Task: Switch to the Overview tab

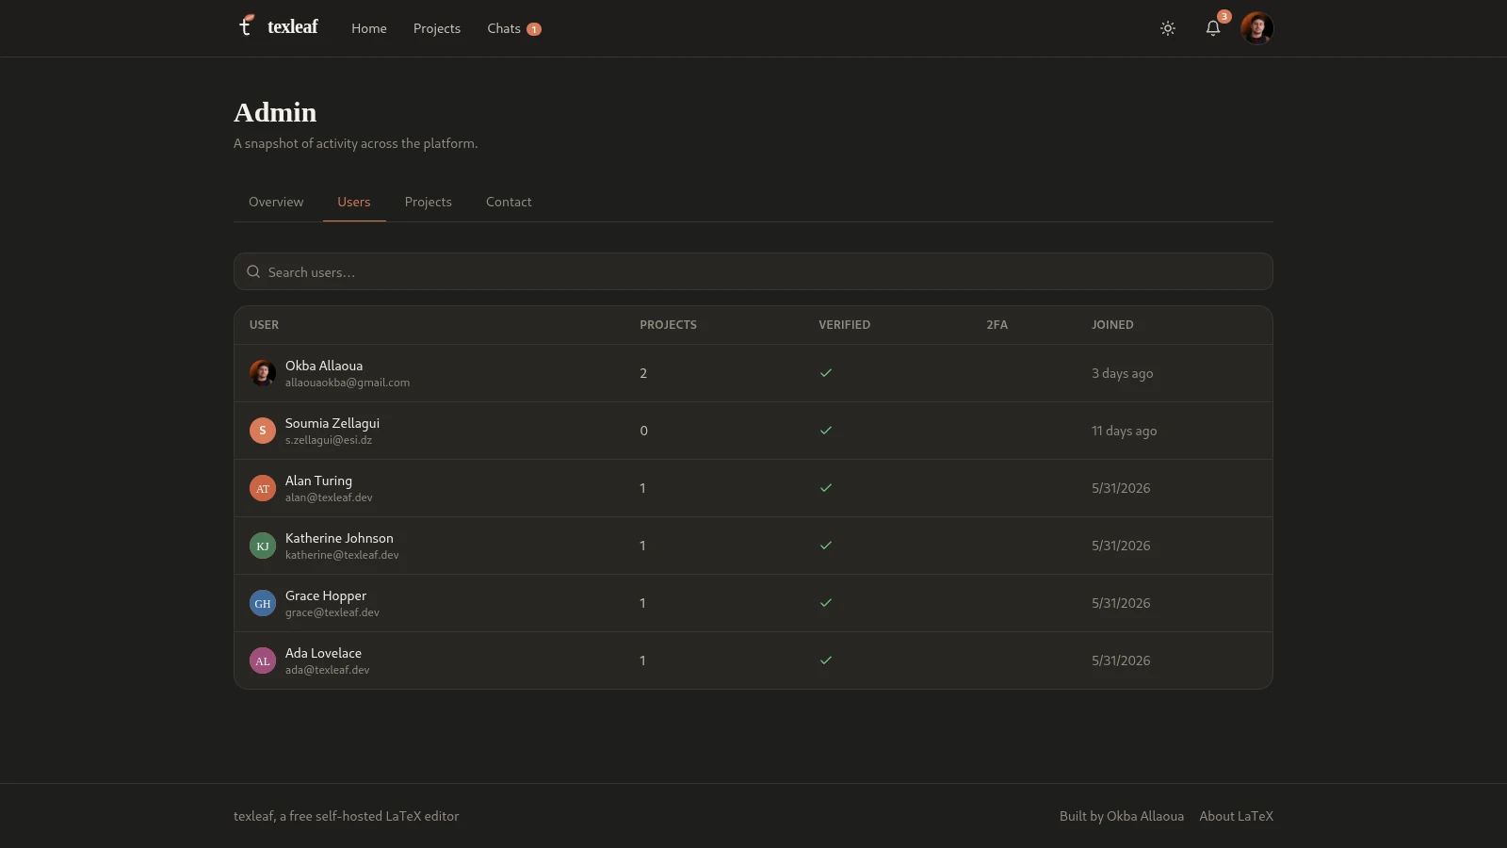Action: [276, 202]
